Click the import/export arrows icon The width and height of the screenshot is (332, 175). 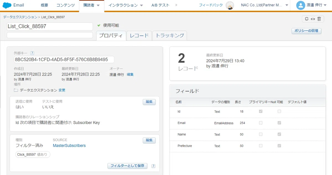point(313,19)
